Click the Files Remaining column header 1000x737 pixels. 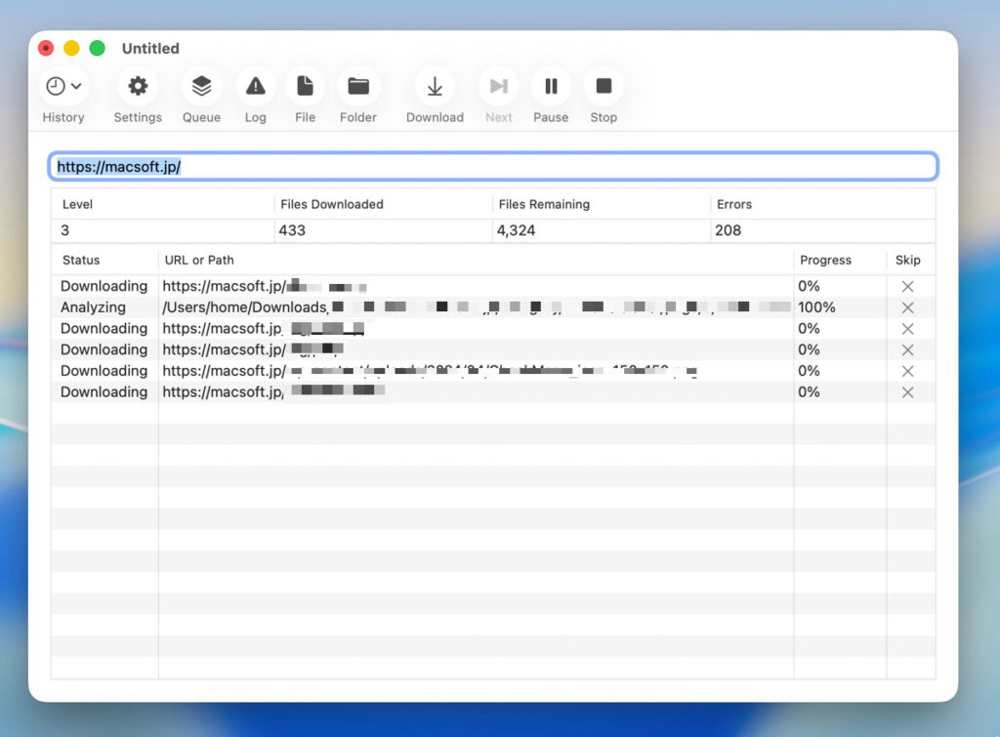point(544,205)
